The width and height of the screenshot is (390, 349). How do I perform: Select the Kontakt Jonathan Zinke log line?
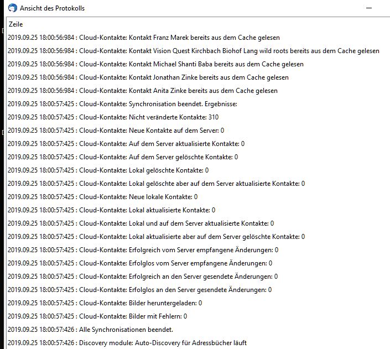pos(148,77)
